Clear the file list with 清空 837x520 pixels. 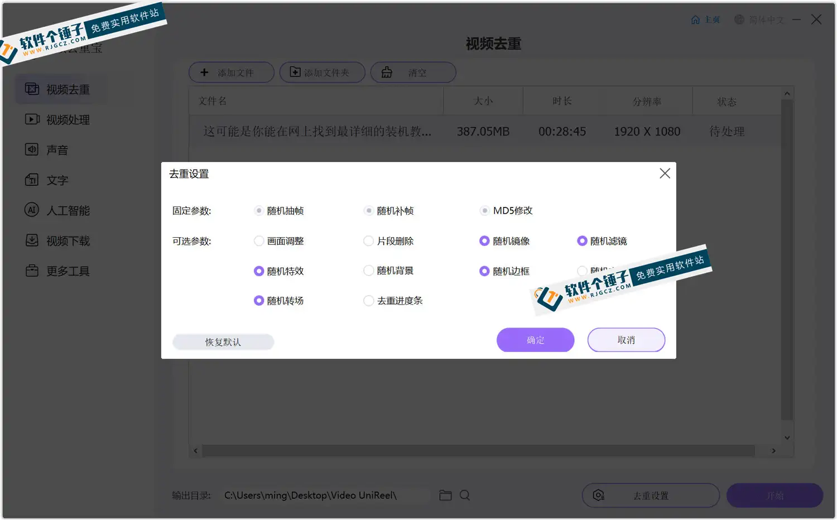tap(413, 72)
